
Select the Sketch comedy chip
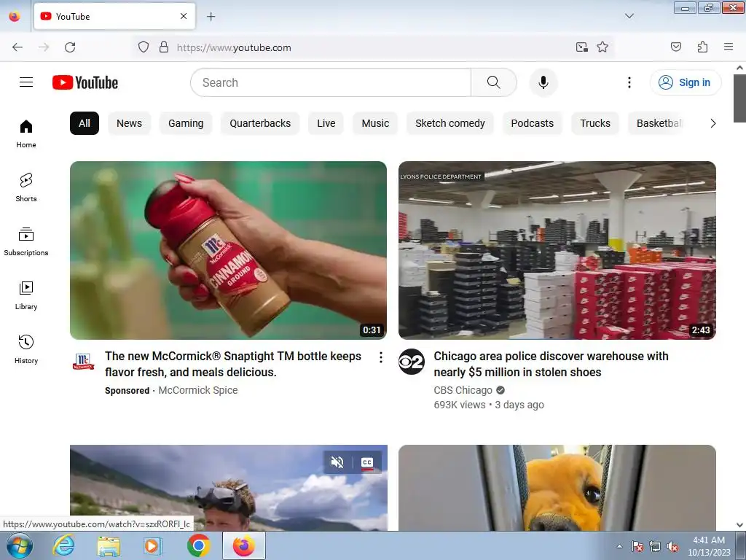click(450, 123)
